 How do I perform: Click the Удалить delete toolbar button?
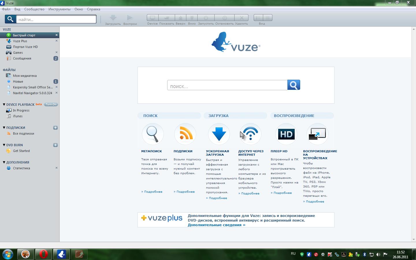tap(242, 18)
